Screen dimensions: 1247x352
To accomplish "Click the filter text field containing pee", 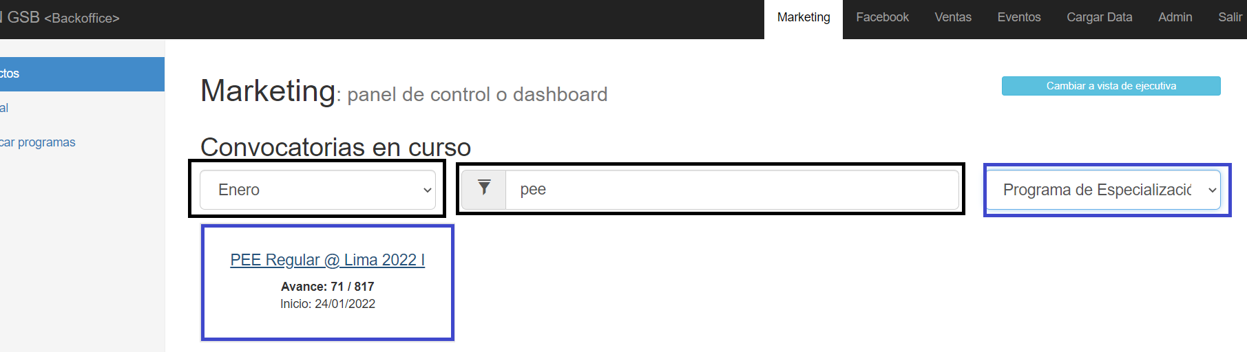I will [732, 190].
